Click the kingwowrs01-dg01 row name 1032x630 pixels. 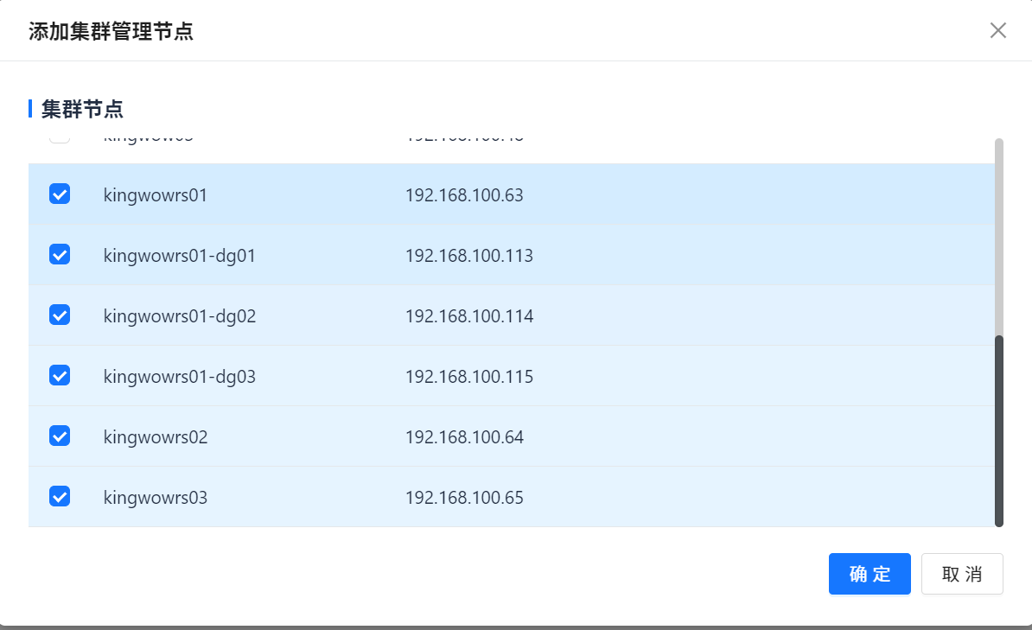180,256
